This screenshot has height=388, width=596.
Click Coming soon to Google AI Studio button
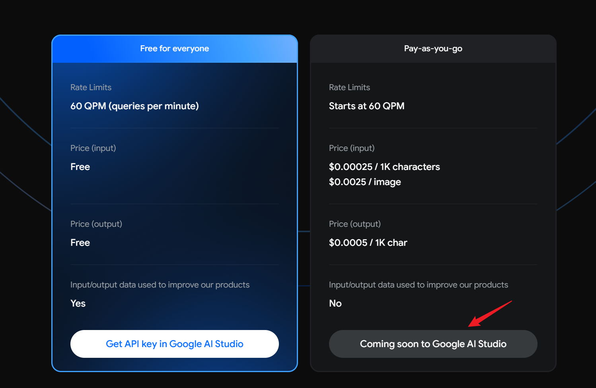[433, 344]
